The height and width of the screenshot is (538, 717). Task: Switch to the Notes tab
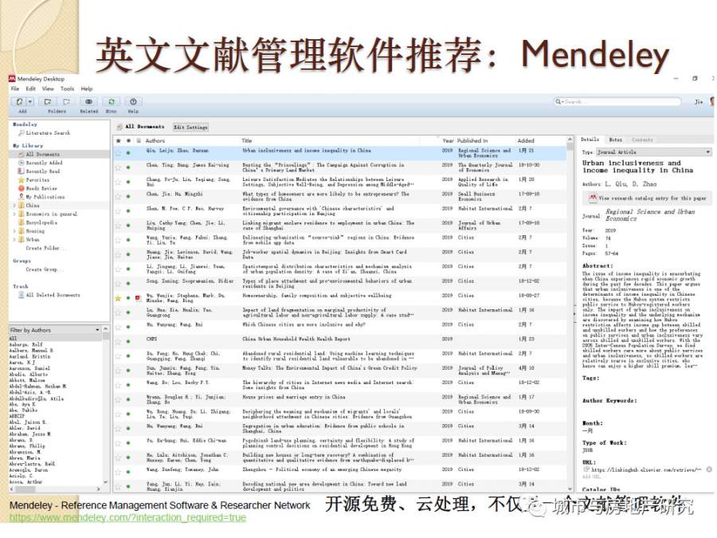(x=616, y=139)
